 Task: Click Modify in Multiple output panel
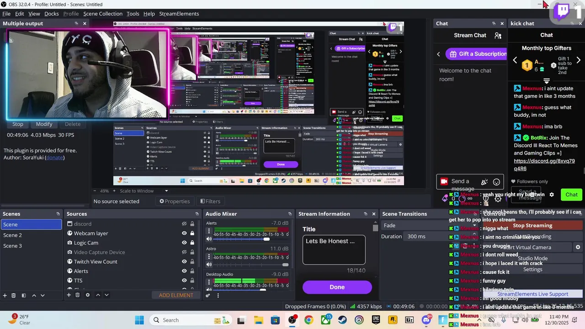pyautogui.click(x=44, y=124)
